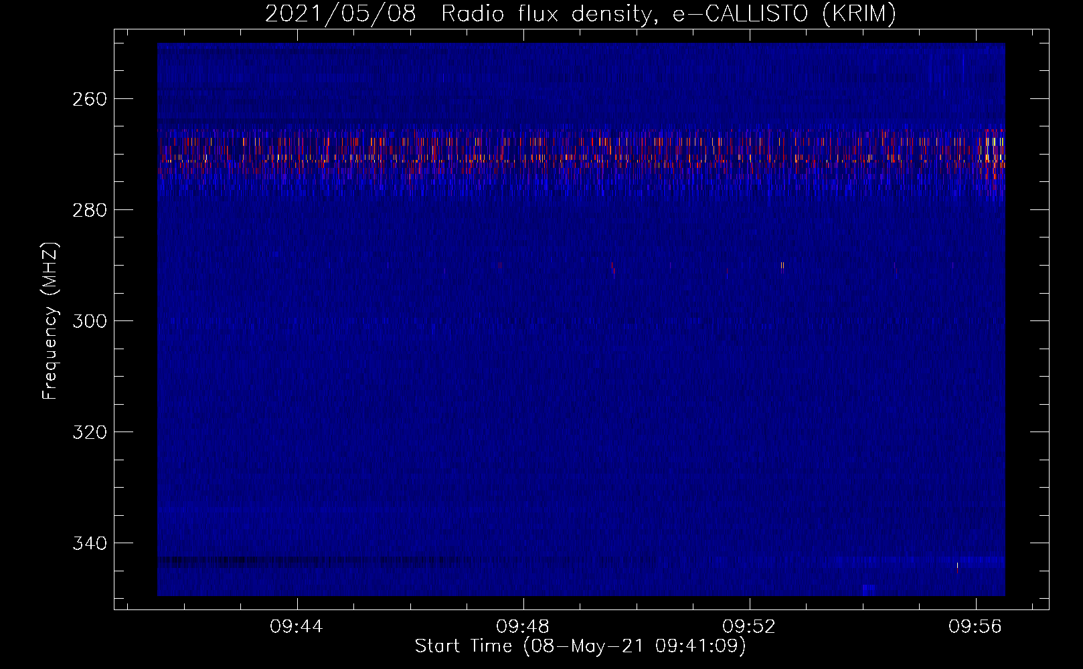The width and height of the screenshot is (1083, 669).
Task: Click the plot title '2021/05/08 Radio flux density, e-CALLISTO (KRIM)'
Action: 580,13
